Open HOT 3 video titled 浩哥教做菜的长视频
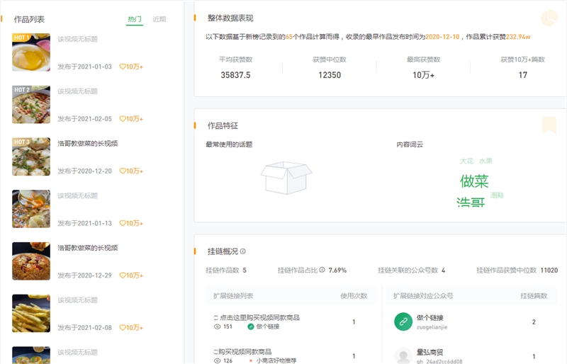The height and width of the screenshot is (364, 567). pos(87,143)
